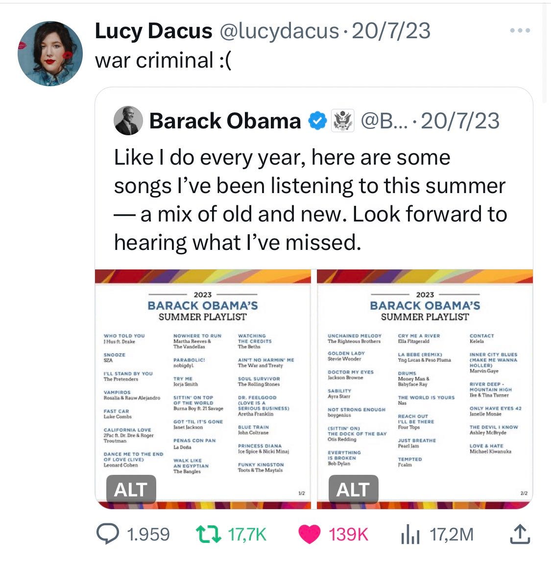Image resolution: width=551 pixels, height=564 pixels.
Task: Click Lucy Dacus profile avatar
Action: coord(50,53)
